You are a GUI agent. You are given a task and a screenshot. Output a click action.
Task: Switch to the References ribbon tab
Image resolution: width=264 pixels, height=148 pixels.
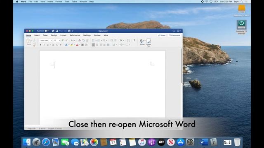tap(75, 35)
